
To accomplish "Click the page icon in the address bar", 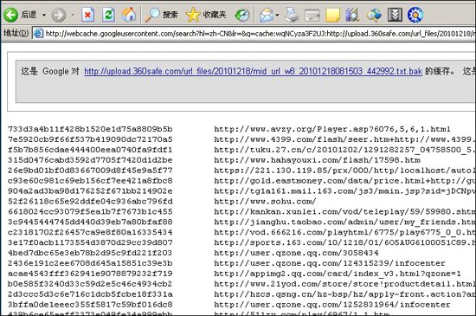I will (x=38, y=33).
